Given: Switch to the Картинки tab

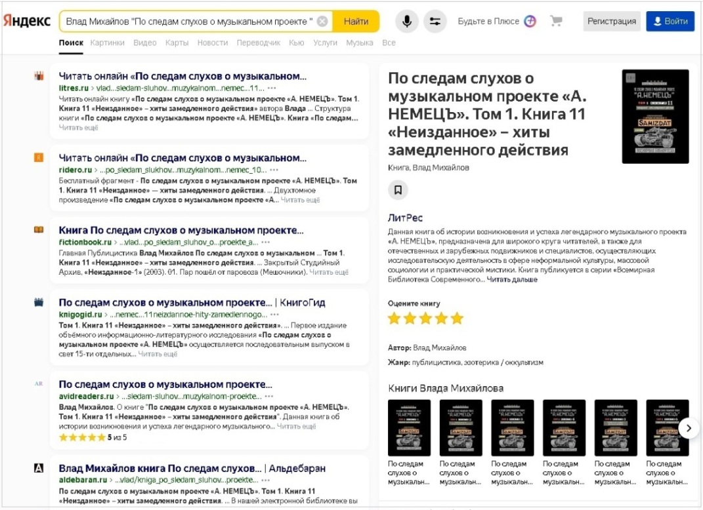Looking at the screenshot, I should click(107, 43).
